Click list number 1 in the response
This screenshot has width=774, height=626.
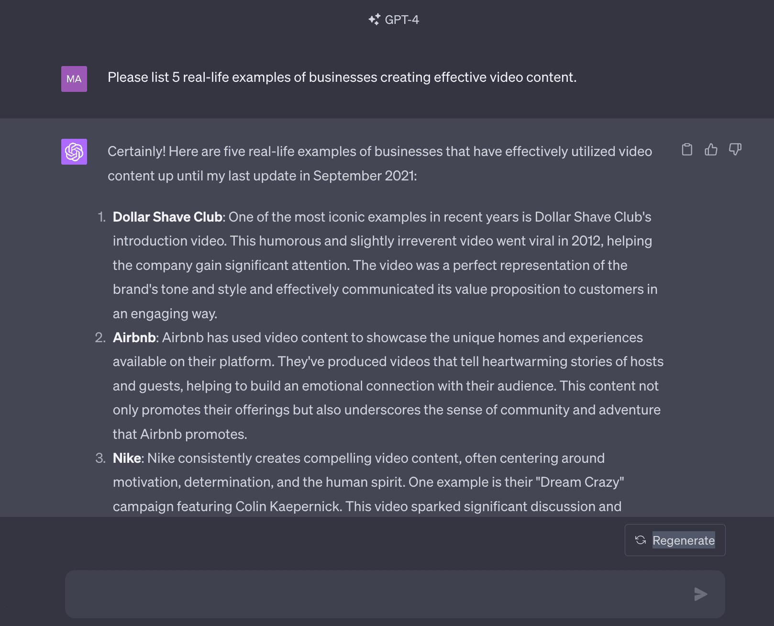click(x=102, y=217)
